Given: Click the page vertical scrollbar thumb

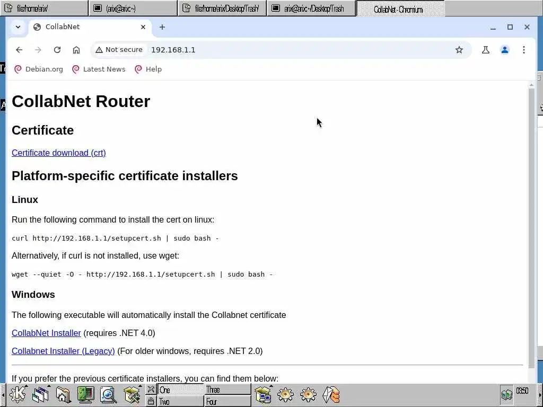Looking at the screenshot, I should tap(531, 228).
